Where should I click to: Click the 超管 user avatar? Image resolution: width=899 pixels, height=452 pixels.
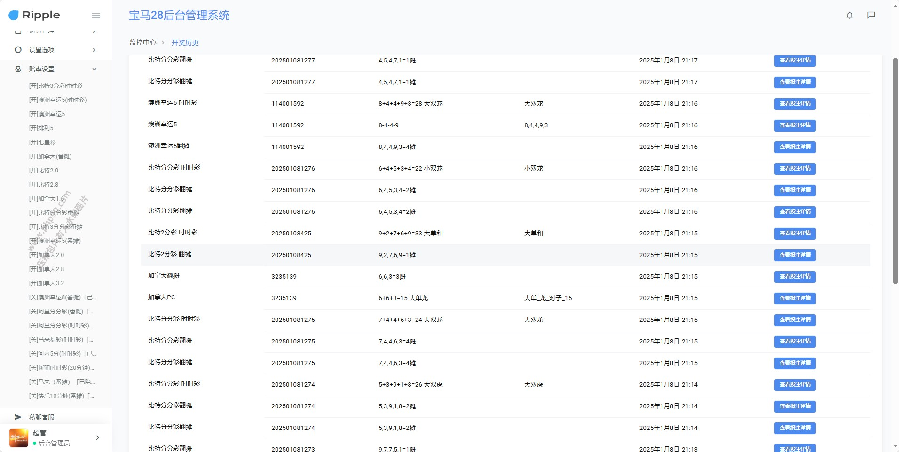(x=19, y=438)
